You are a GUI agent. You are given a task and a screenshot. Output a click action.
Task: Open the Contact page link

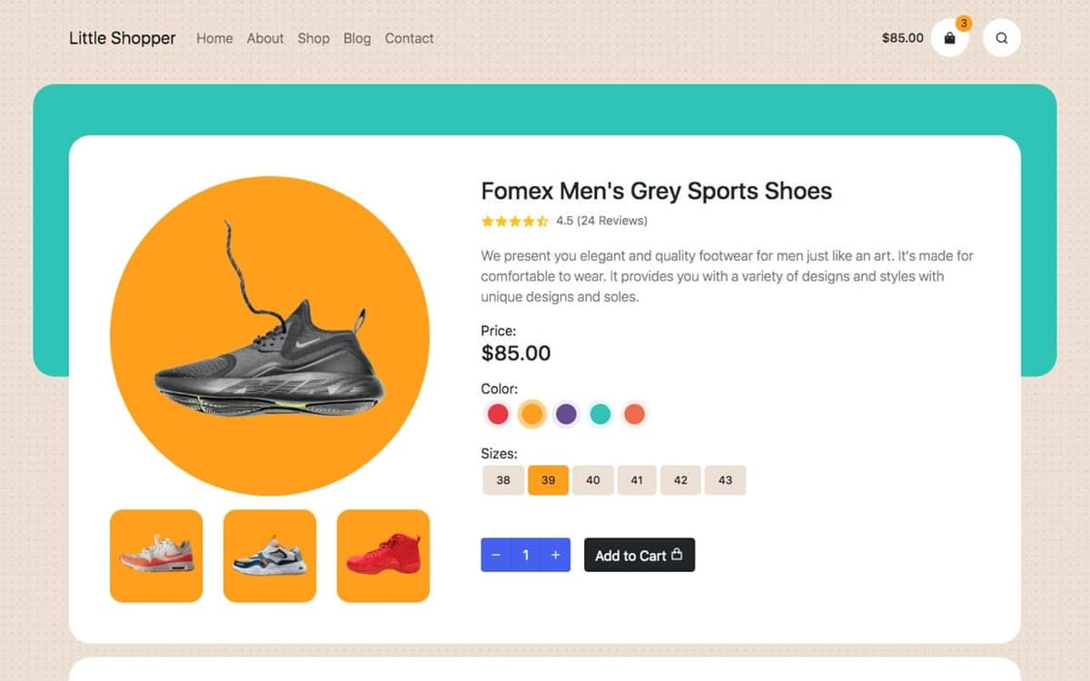(x=409, y=38)
